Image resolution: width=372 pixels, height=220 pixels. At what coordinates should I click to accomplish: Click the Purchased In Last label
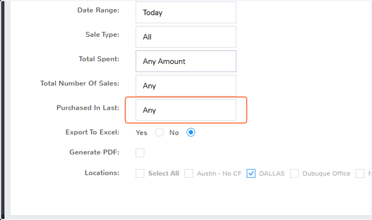click(x=88, y=108)
